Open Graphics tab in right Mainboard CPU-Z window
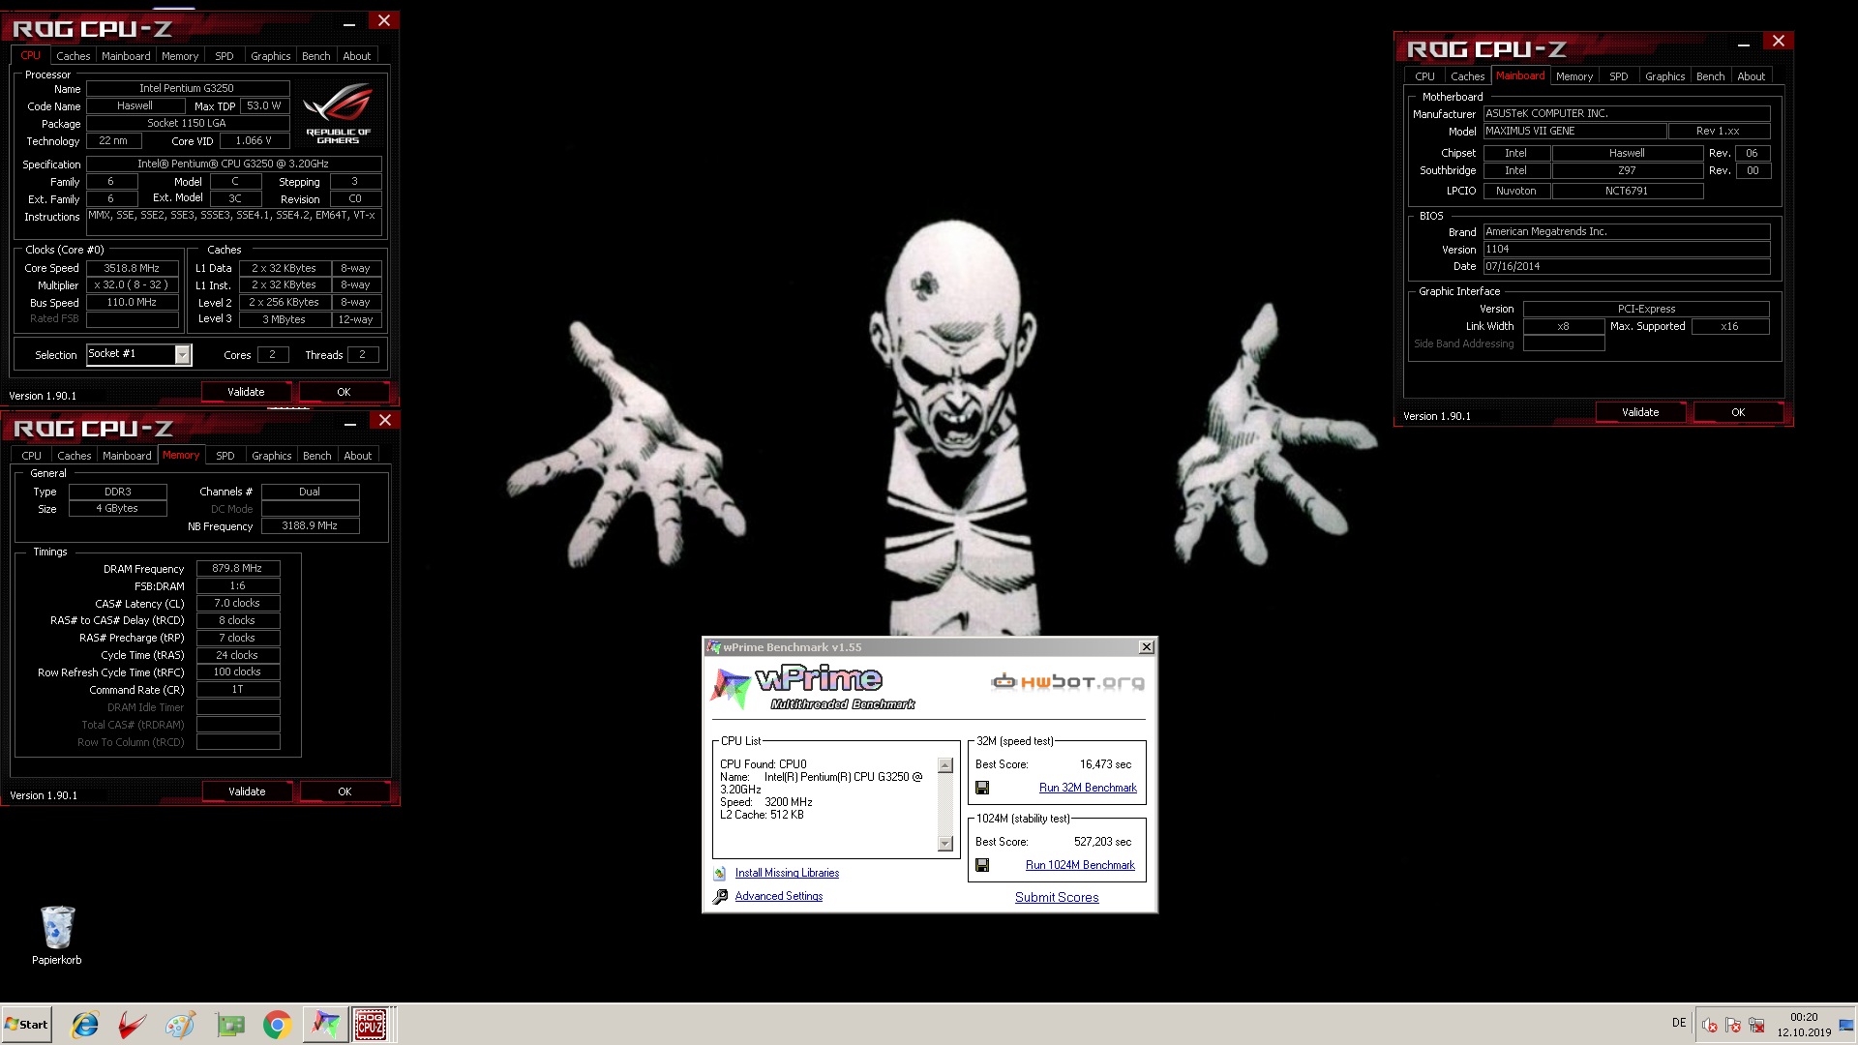1858x1045 pixels. (1664, 76)
